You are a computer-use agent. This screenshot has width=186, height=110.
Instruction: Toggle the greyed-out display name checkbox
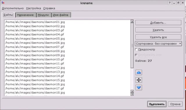pos(136,55)
